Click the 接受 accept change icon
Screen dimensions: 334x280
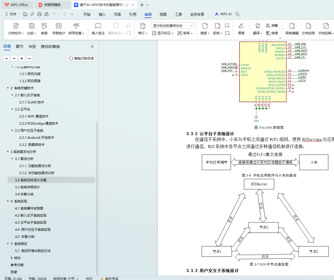(x=205, y=26)
